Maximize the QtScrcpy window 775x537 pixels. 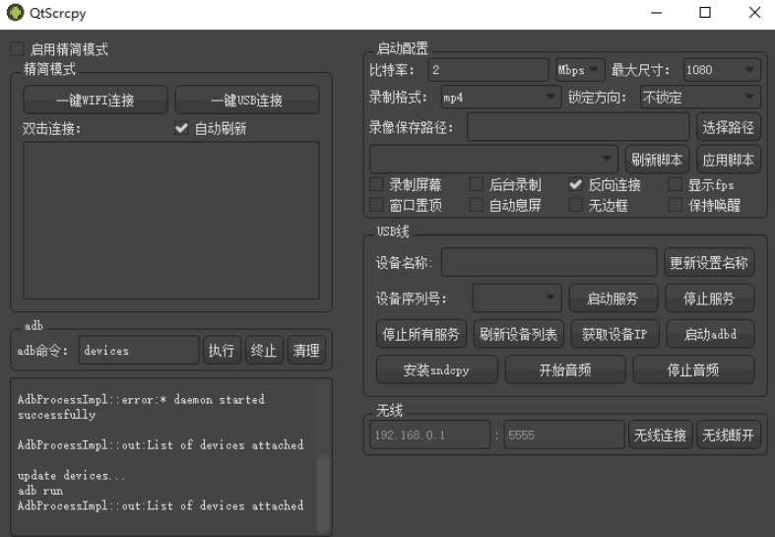(705, 13)
